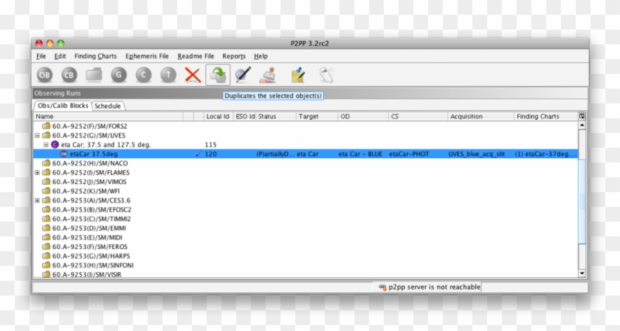Click the C concatenation toolbar icon
620x331 pixels.
click(143, 75)
